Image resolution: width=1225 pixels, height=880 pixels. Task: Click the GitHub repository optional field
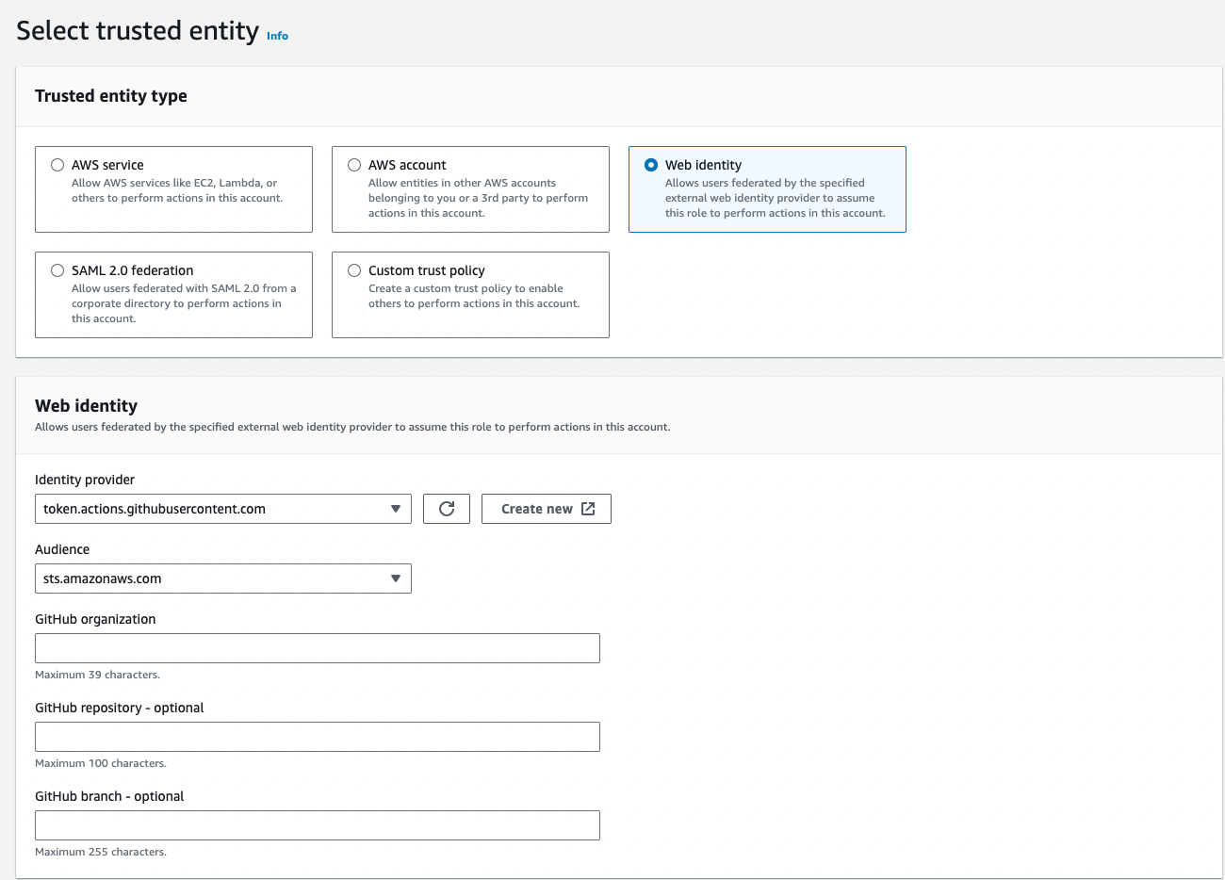[x=318, y=736]
